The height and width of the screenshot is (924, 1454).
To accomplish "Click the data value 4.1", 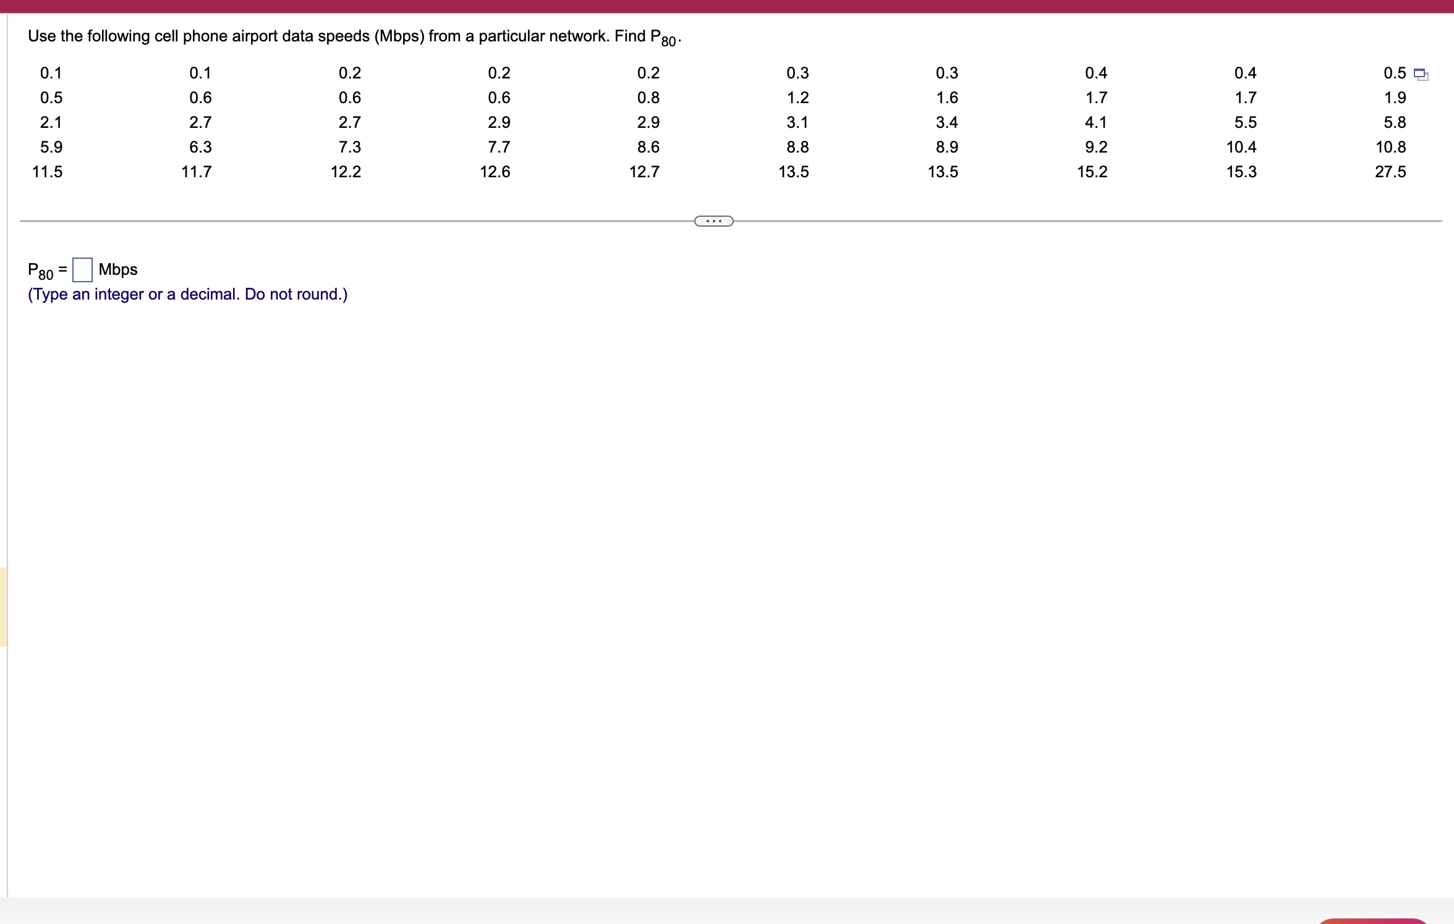I will click(1095, 122).
